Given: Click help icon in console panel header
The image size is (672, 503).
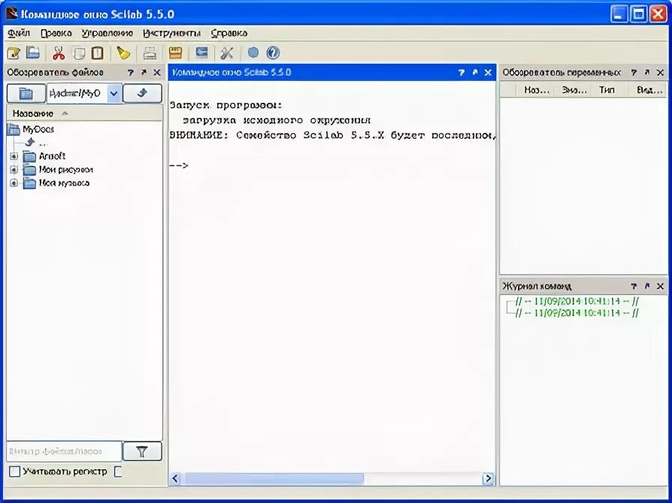Looking at the screenshot, I should [x=461, y=73].
